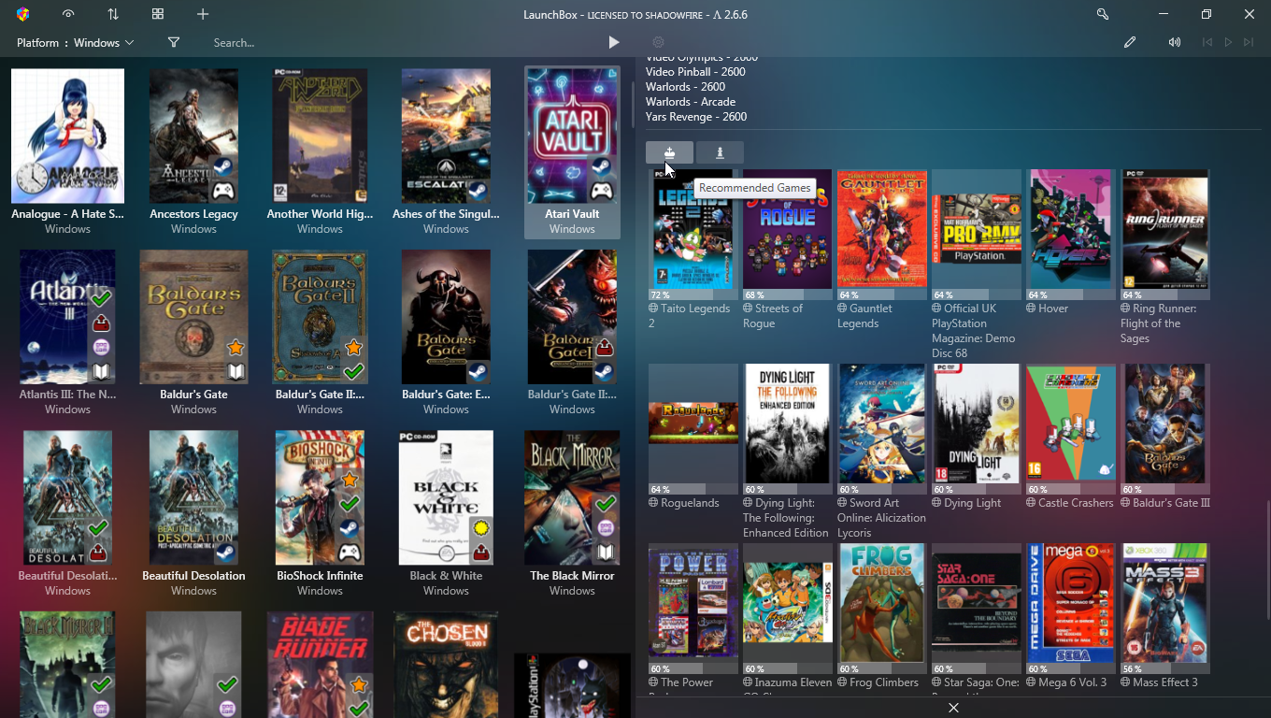Click the Baldur's Gate III title
Viewport: 1271px width, 718px height.
(x=1172, y=503)
